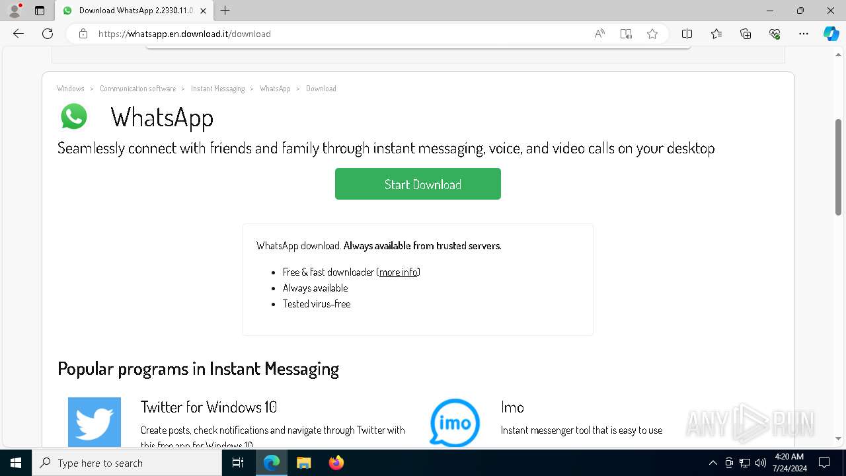
Task: Open Communication software breadcrumb
Action: coord(138,89)
